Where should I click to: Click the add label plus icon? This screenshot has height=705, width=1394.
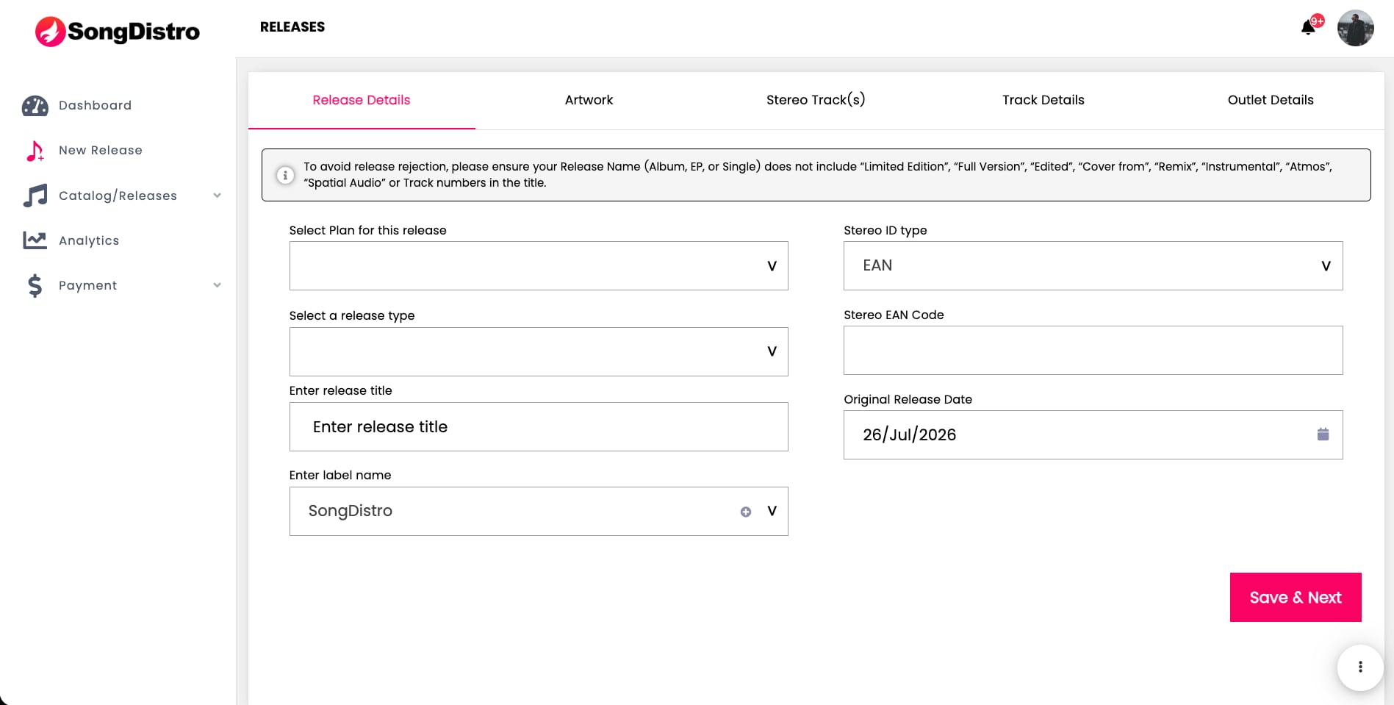click(x=746, y=512)
